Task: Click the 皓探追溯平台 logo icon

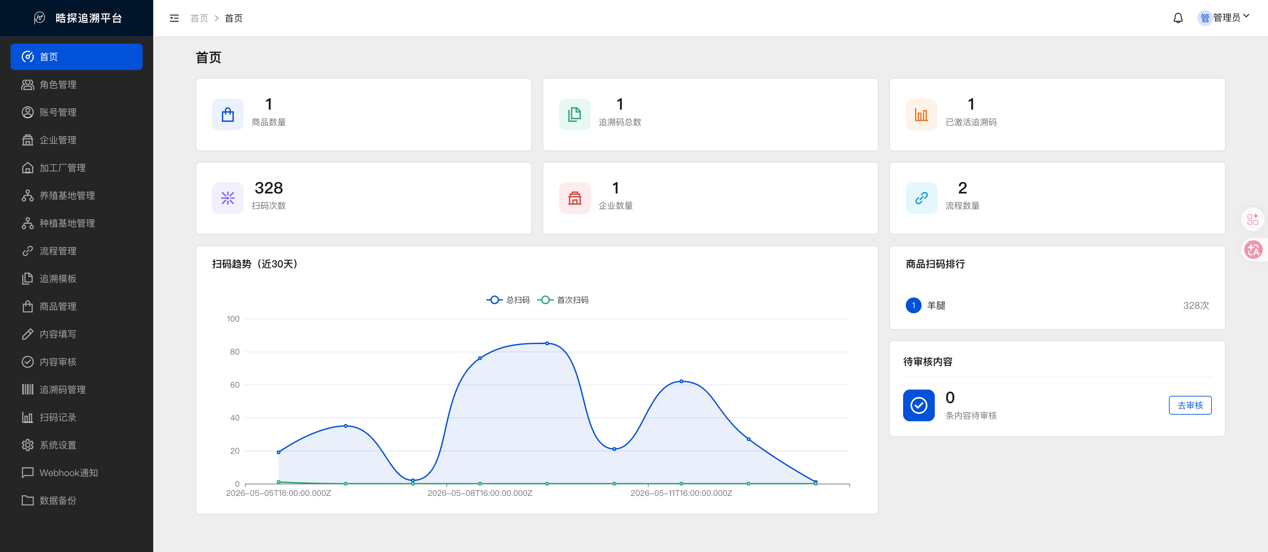Action: [39, 18]
